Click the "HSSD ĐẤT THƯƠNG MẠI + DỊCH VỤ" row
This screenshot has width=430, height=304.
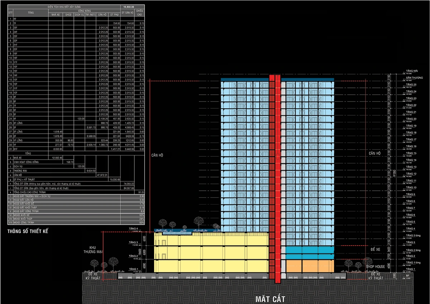pyautogui.click(x=76, y=197)
